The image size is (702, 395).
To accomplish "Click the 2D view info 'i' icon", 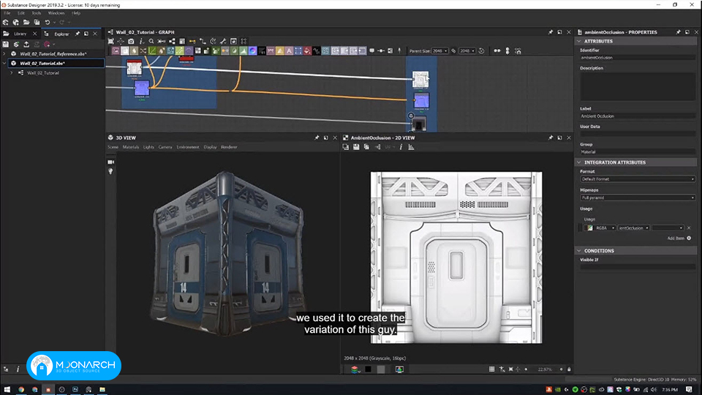I will click(401, 147).
